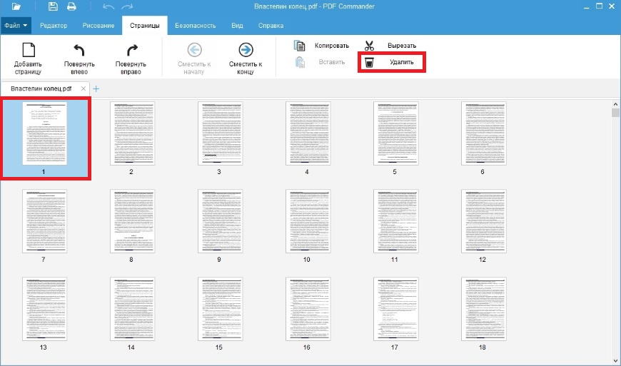Select page 12 thumbnail
Image resolution: width=621 pixels, height=366 pixels.
coord(483,221)
